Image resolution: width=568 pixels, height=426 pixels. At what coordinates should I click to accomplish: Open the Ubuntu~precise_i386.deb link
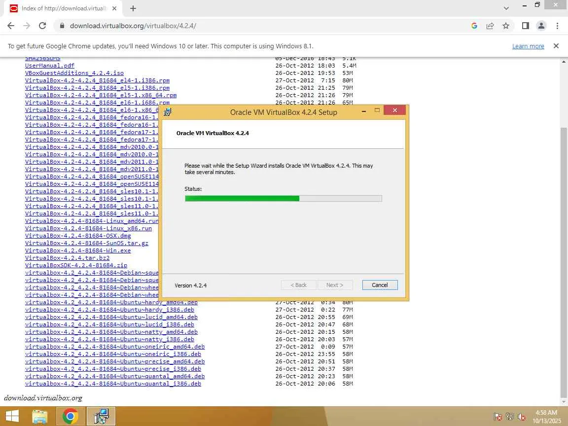click(x=113, y=369)
